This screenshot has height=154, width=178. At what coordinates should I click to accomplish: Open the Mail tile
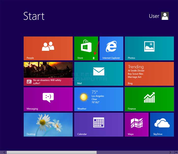click(x=99, y=74)
